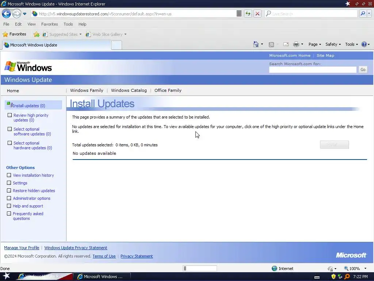This screenshot has height=281, width=374.
Task: Open the Favorites menu
Action: click(x=49, y=24)
